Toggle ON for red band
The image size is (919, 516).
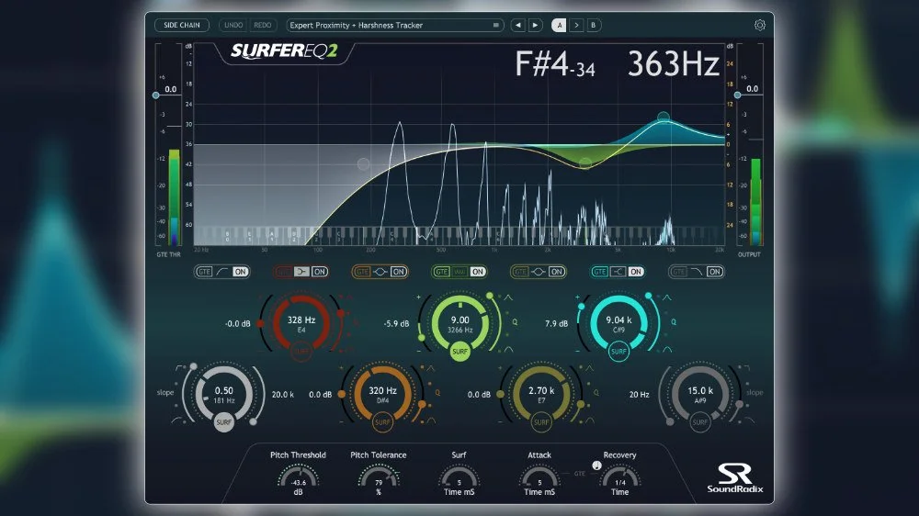320,272
